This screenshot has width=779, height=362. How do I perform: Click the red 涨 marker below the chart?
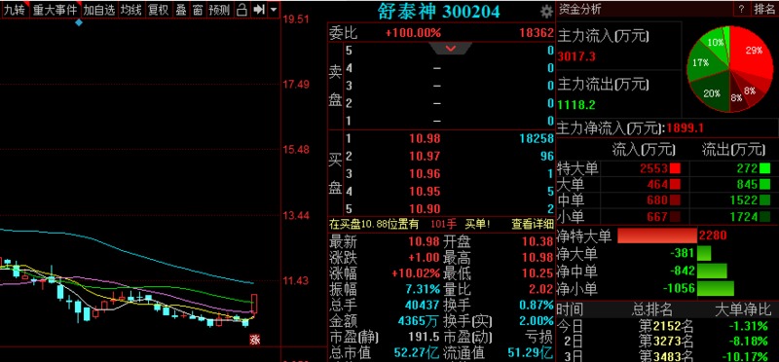click(255, 340)
